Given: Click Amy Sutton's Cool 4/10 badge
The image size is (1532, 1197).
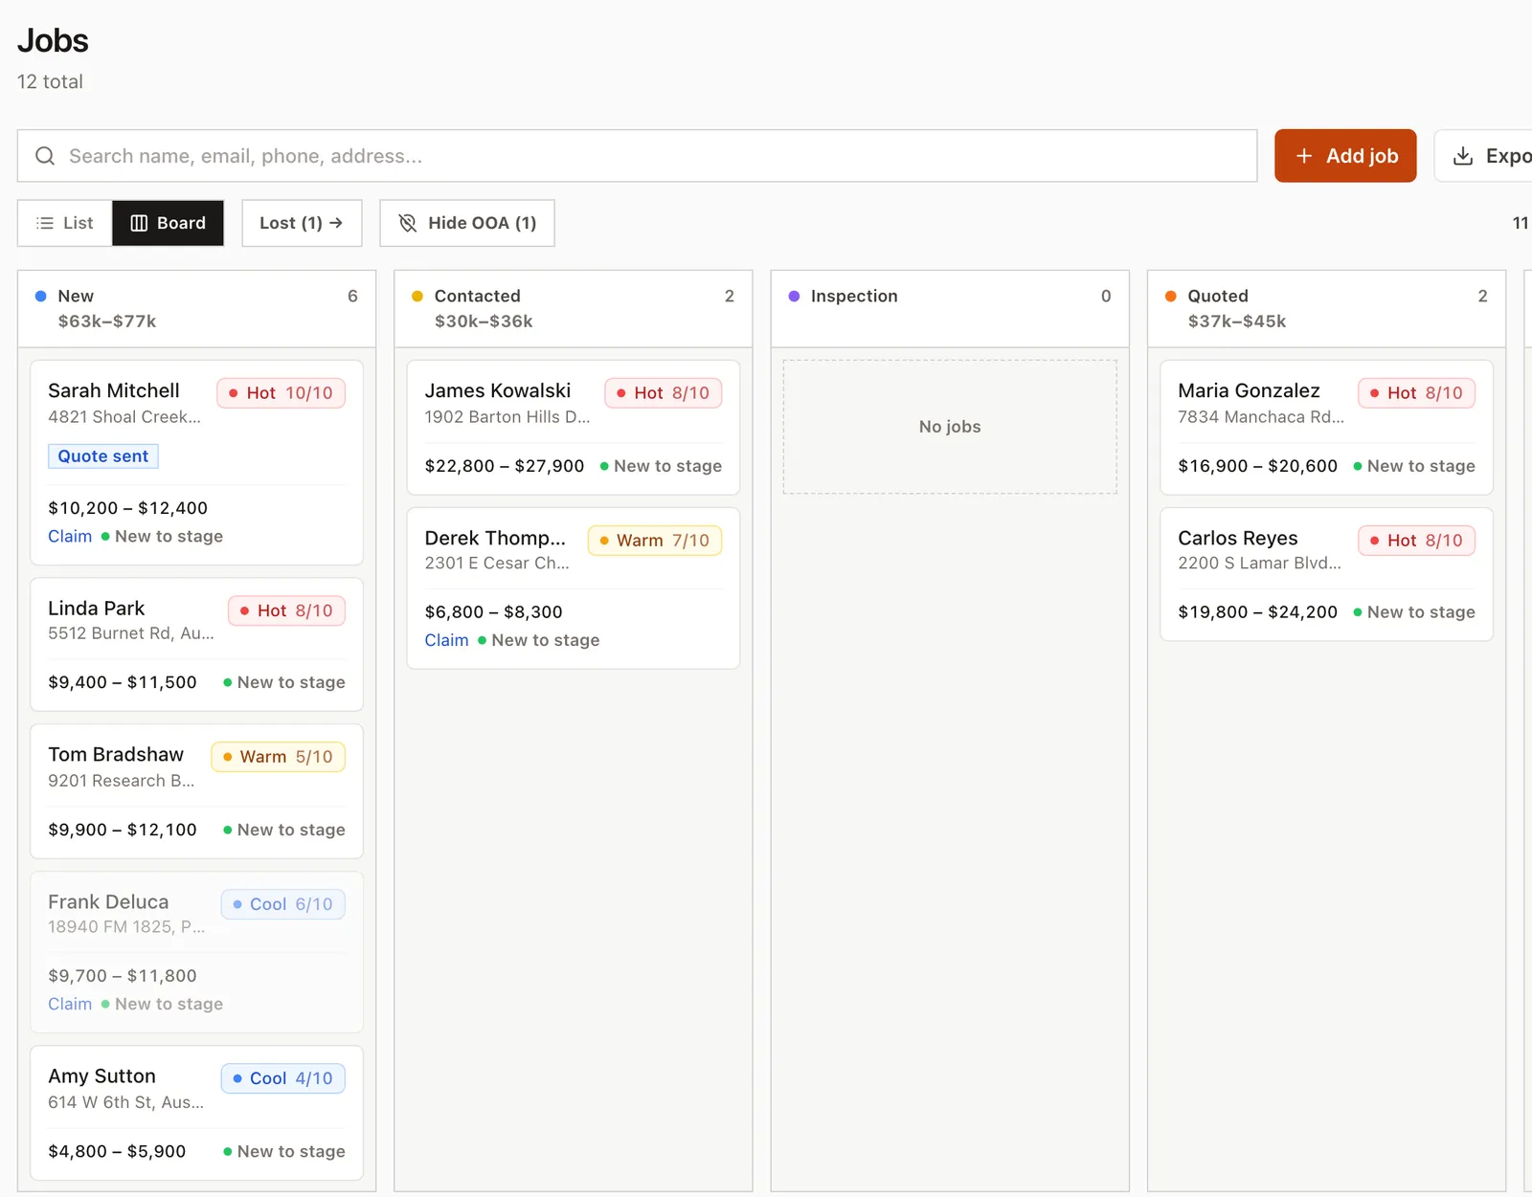Looking at the screenshot, I should click(x=283, y=1078).
